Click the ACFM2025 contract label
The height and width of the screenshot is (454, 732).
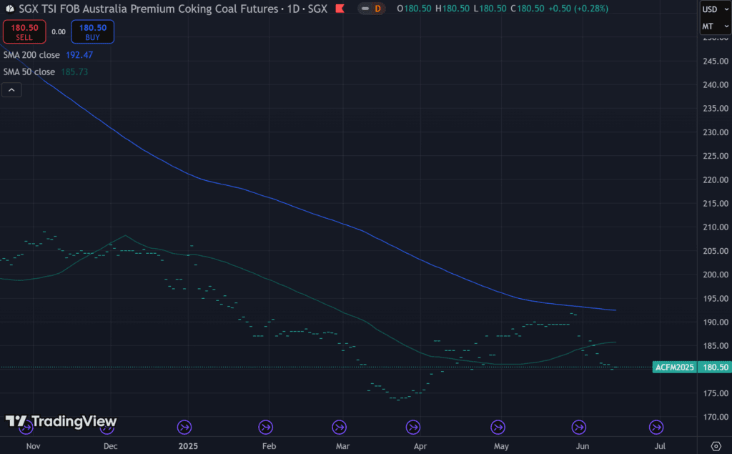pyautogui.click(x=675, y=367)
